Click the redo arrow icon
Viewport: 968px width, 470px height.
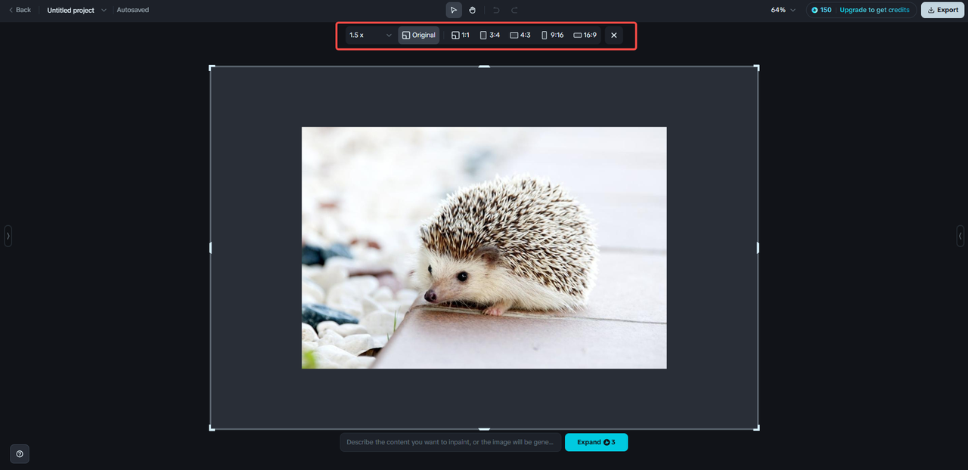coord(515,10)
